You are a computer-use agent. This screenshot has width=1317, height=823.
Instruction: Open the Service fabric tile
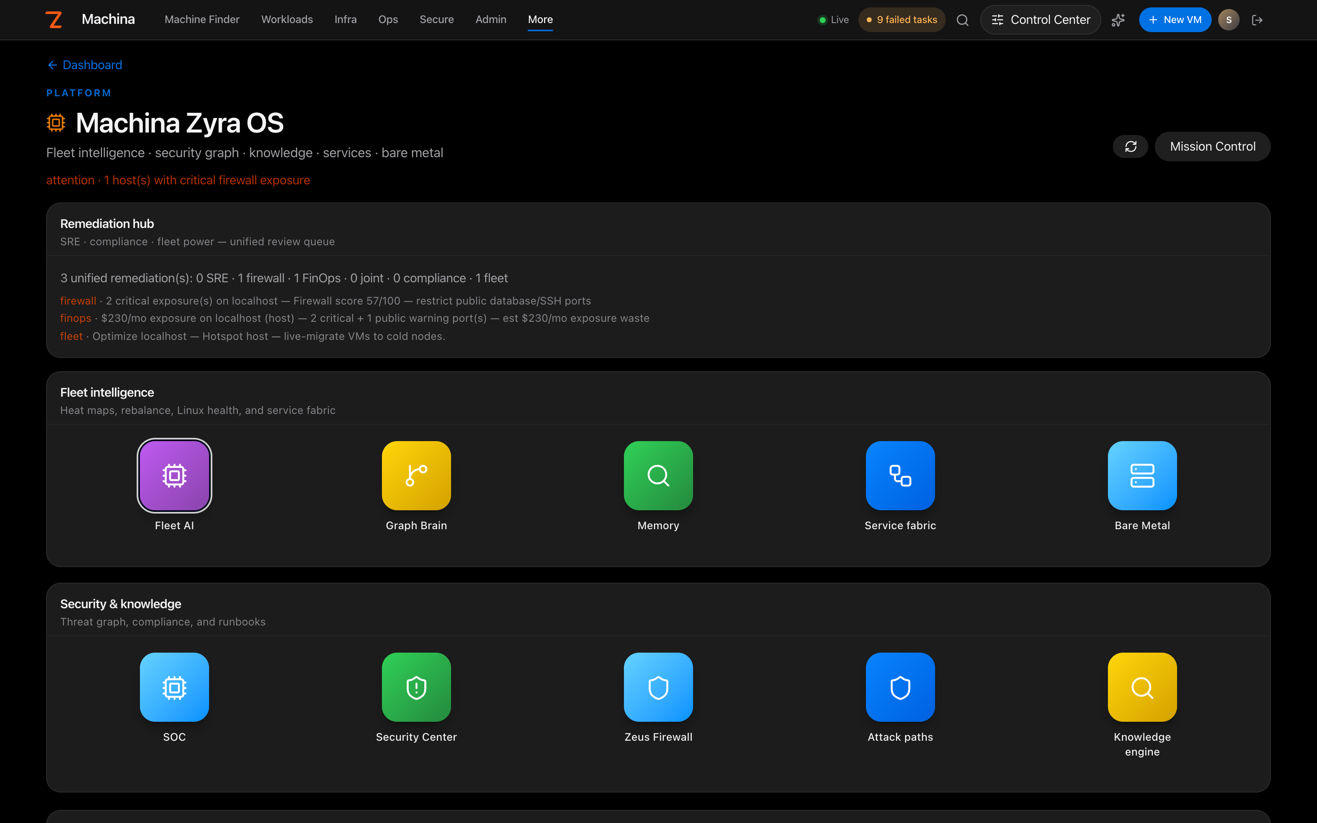[900, 476]
